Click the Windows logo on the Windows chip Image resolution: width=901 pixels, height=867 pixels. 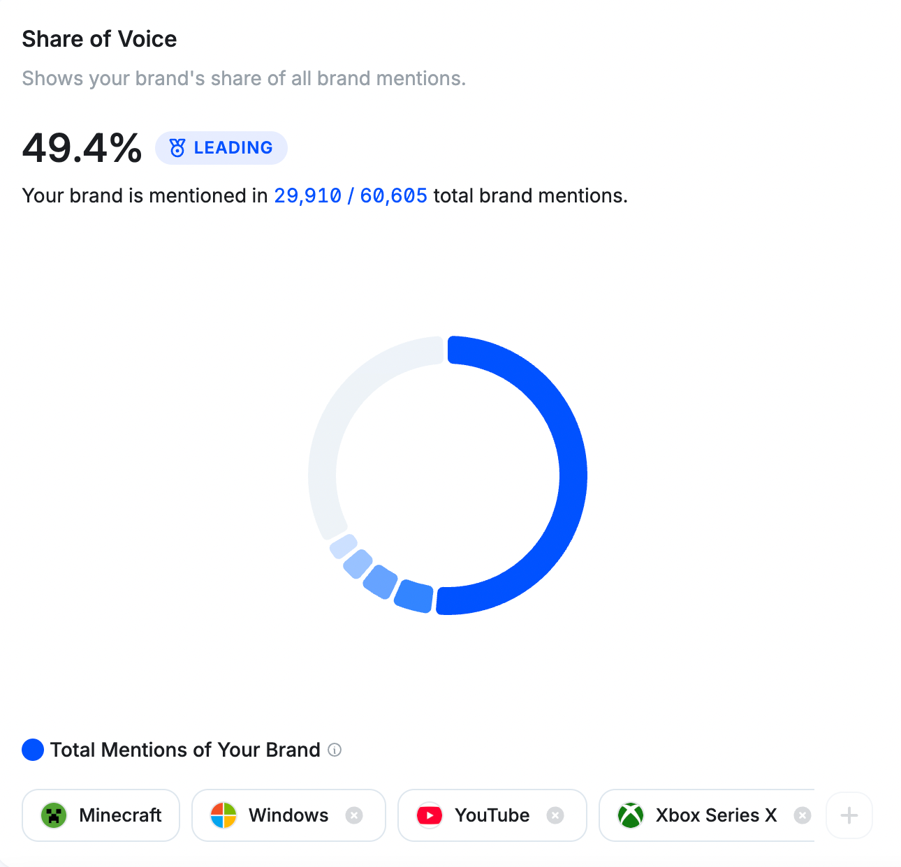point(224,815)
